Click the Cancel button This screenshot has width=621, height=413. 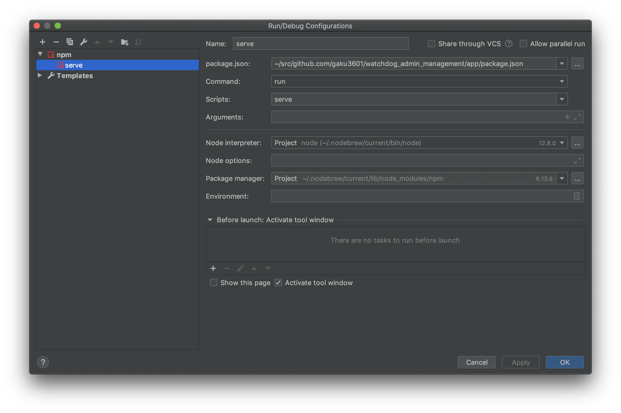point(476,362)
